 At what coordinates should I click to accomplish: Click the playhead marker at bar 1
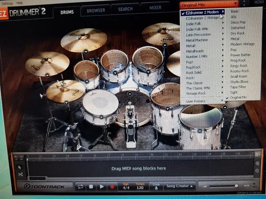tap(27, 159)
